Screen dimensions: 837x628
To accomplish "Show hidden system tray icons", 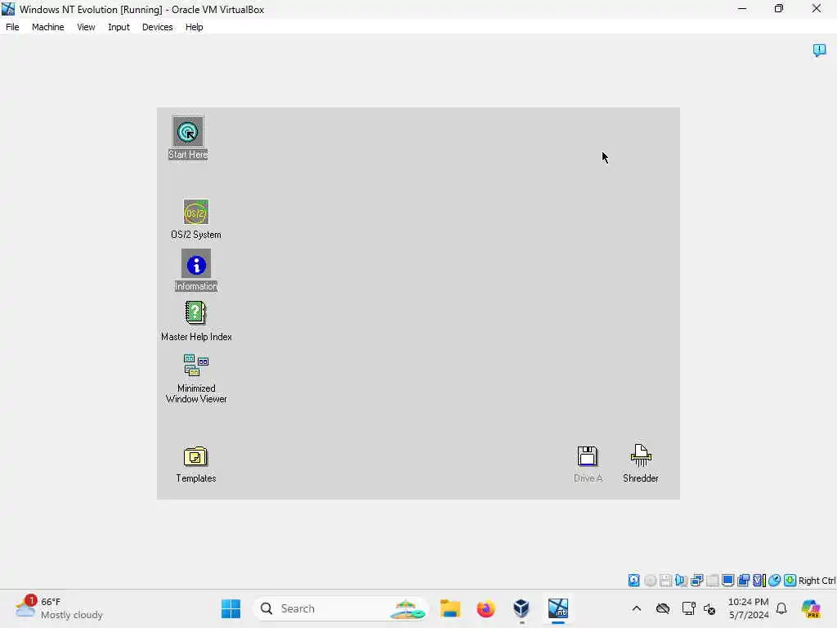I will pyautogui.click(x=636, y=608).
